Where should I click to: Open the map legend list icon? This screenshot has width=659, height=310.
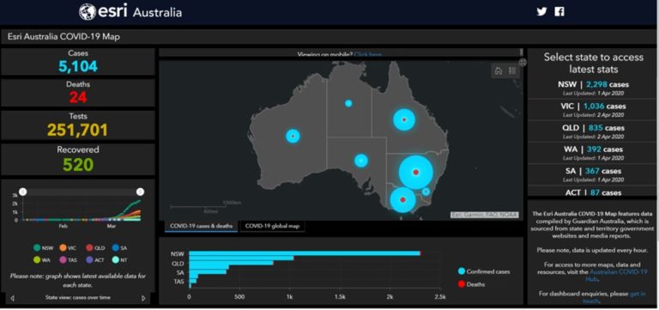point(512,70)
